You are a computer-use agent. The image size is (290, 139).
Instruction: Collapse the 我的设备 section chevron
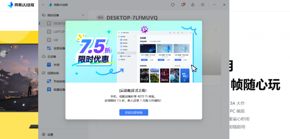point(83,15)
